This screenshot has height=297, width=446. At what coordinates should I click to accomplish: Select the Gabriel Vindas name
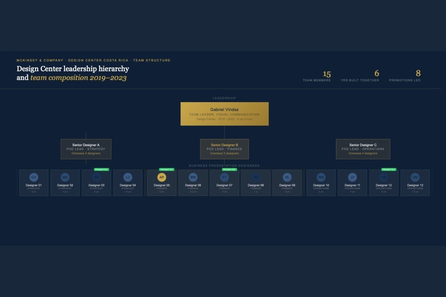tap(224, 110)
